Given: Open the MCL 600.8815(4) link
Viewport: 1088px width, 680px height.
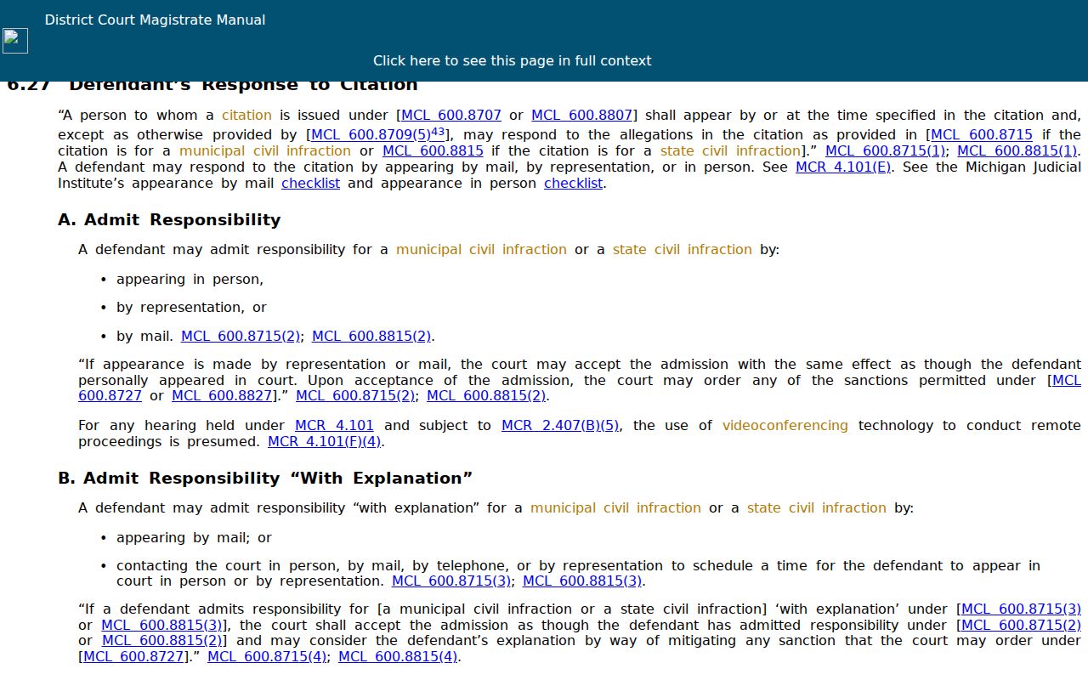Looking at the screenshot, I should pos(398,656).
